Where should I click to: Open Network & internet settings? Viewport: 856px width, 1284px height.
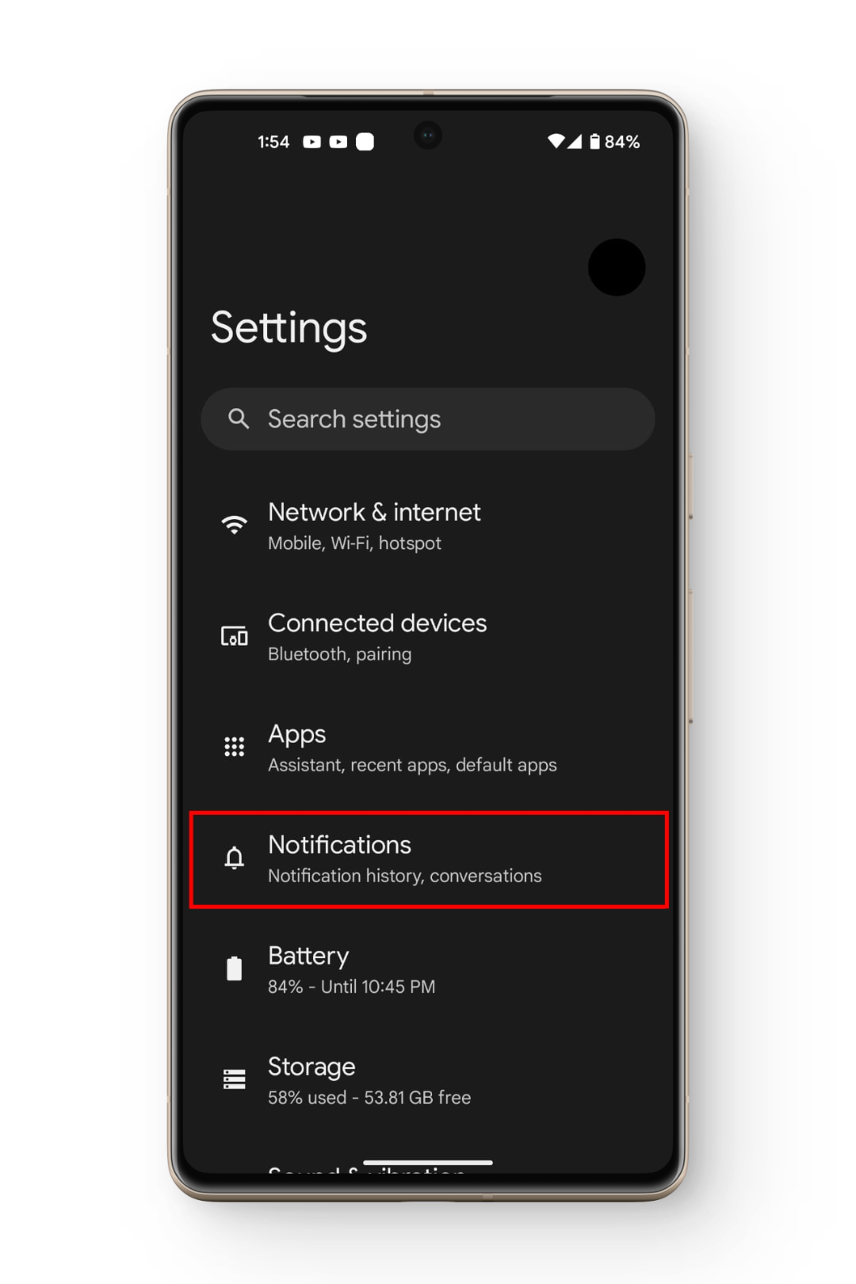[x=428, y=525]
